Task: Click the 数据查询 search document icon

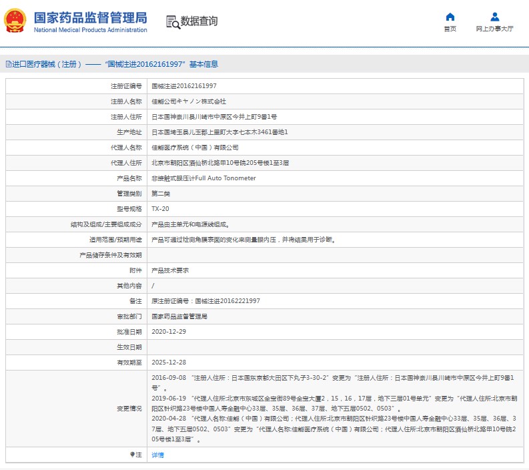Action: [x=173, y=22]
